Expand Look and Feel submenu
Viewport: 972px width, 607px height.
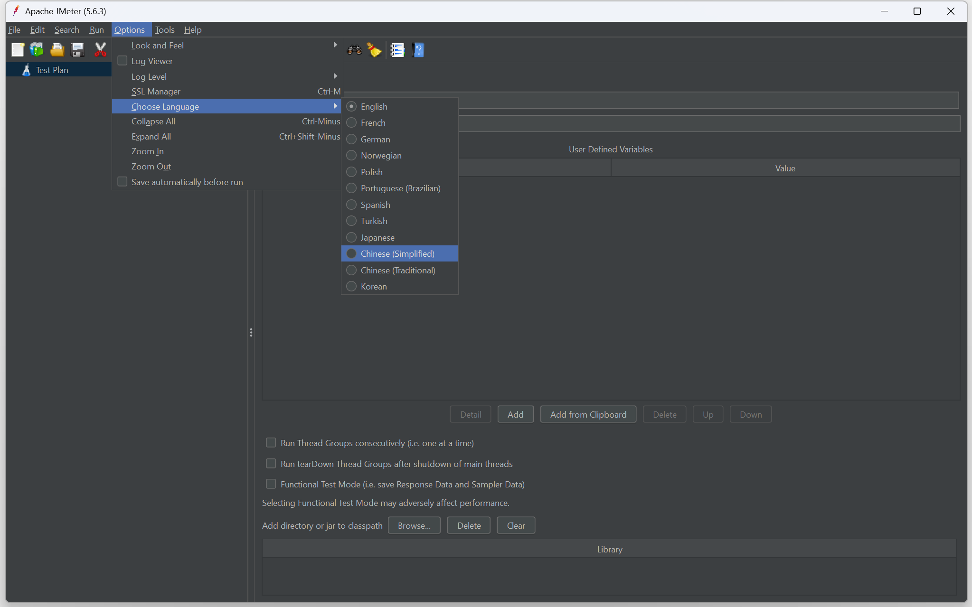227,46
